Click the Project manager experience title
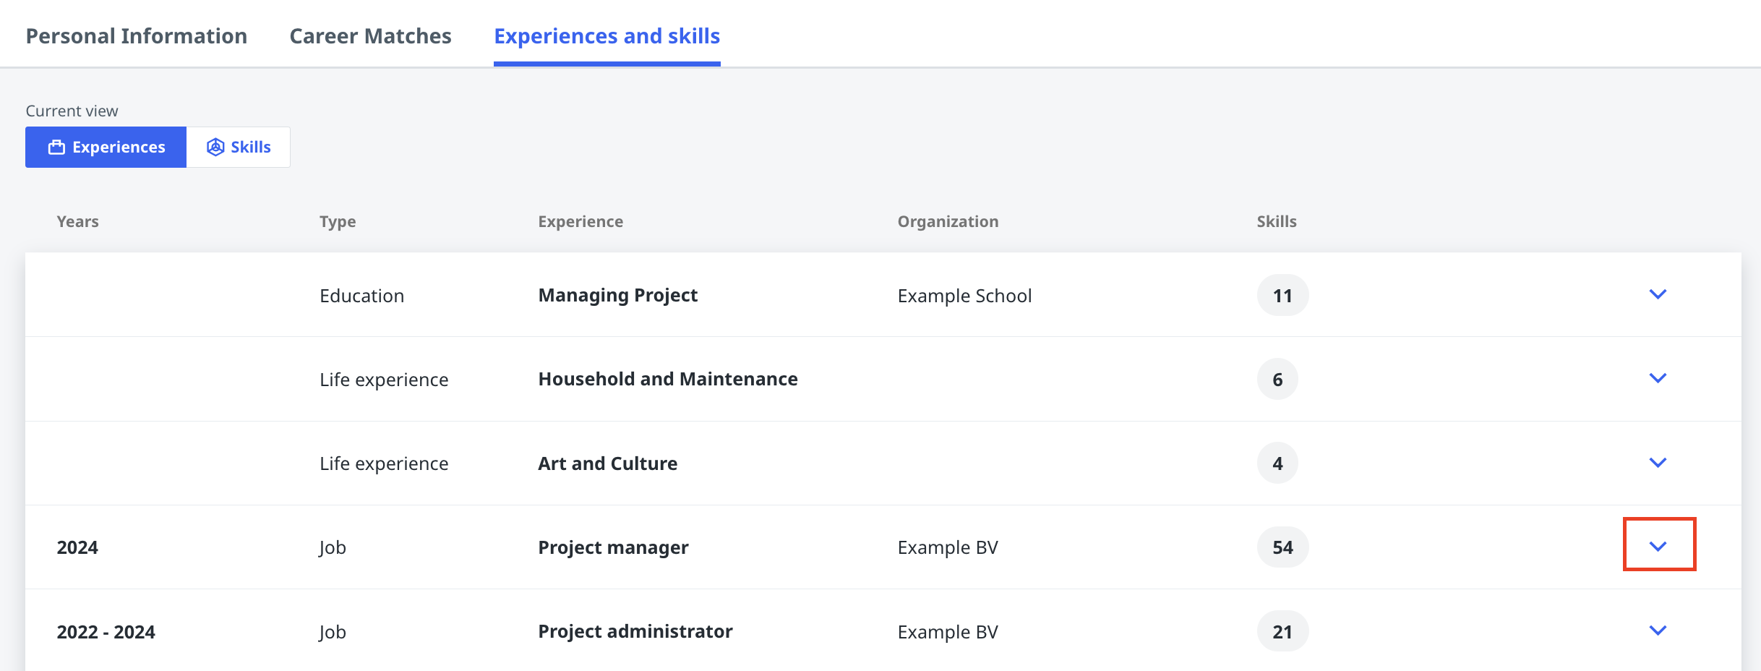1761x671 pixels. click(613, 547)
